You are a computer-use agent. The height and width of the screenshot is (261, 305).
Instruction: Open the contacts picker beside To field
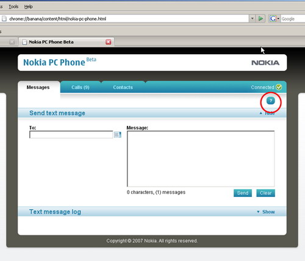click(x=118, y=135)
